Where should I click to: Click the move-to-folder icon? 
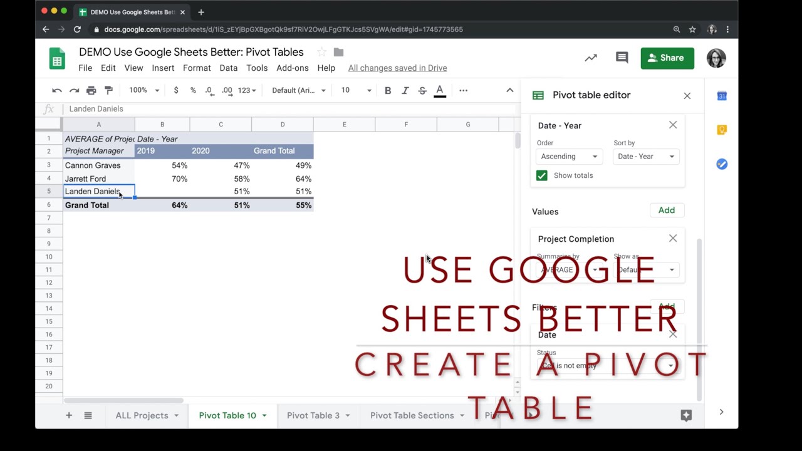338,52
